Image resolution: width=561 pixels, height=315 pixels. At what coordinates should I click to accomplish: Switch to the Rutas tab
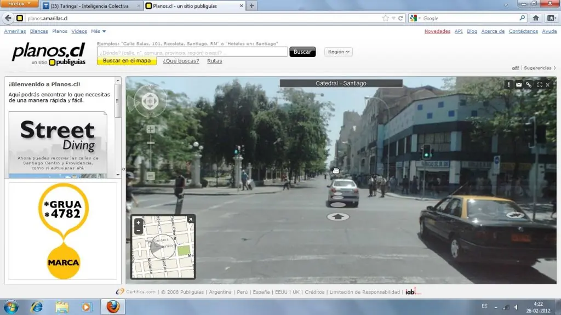(x=214, y=61)
